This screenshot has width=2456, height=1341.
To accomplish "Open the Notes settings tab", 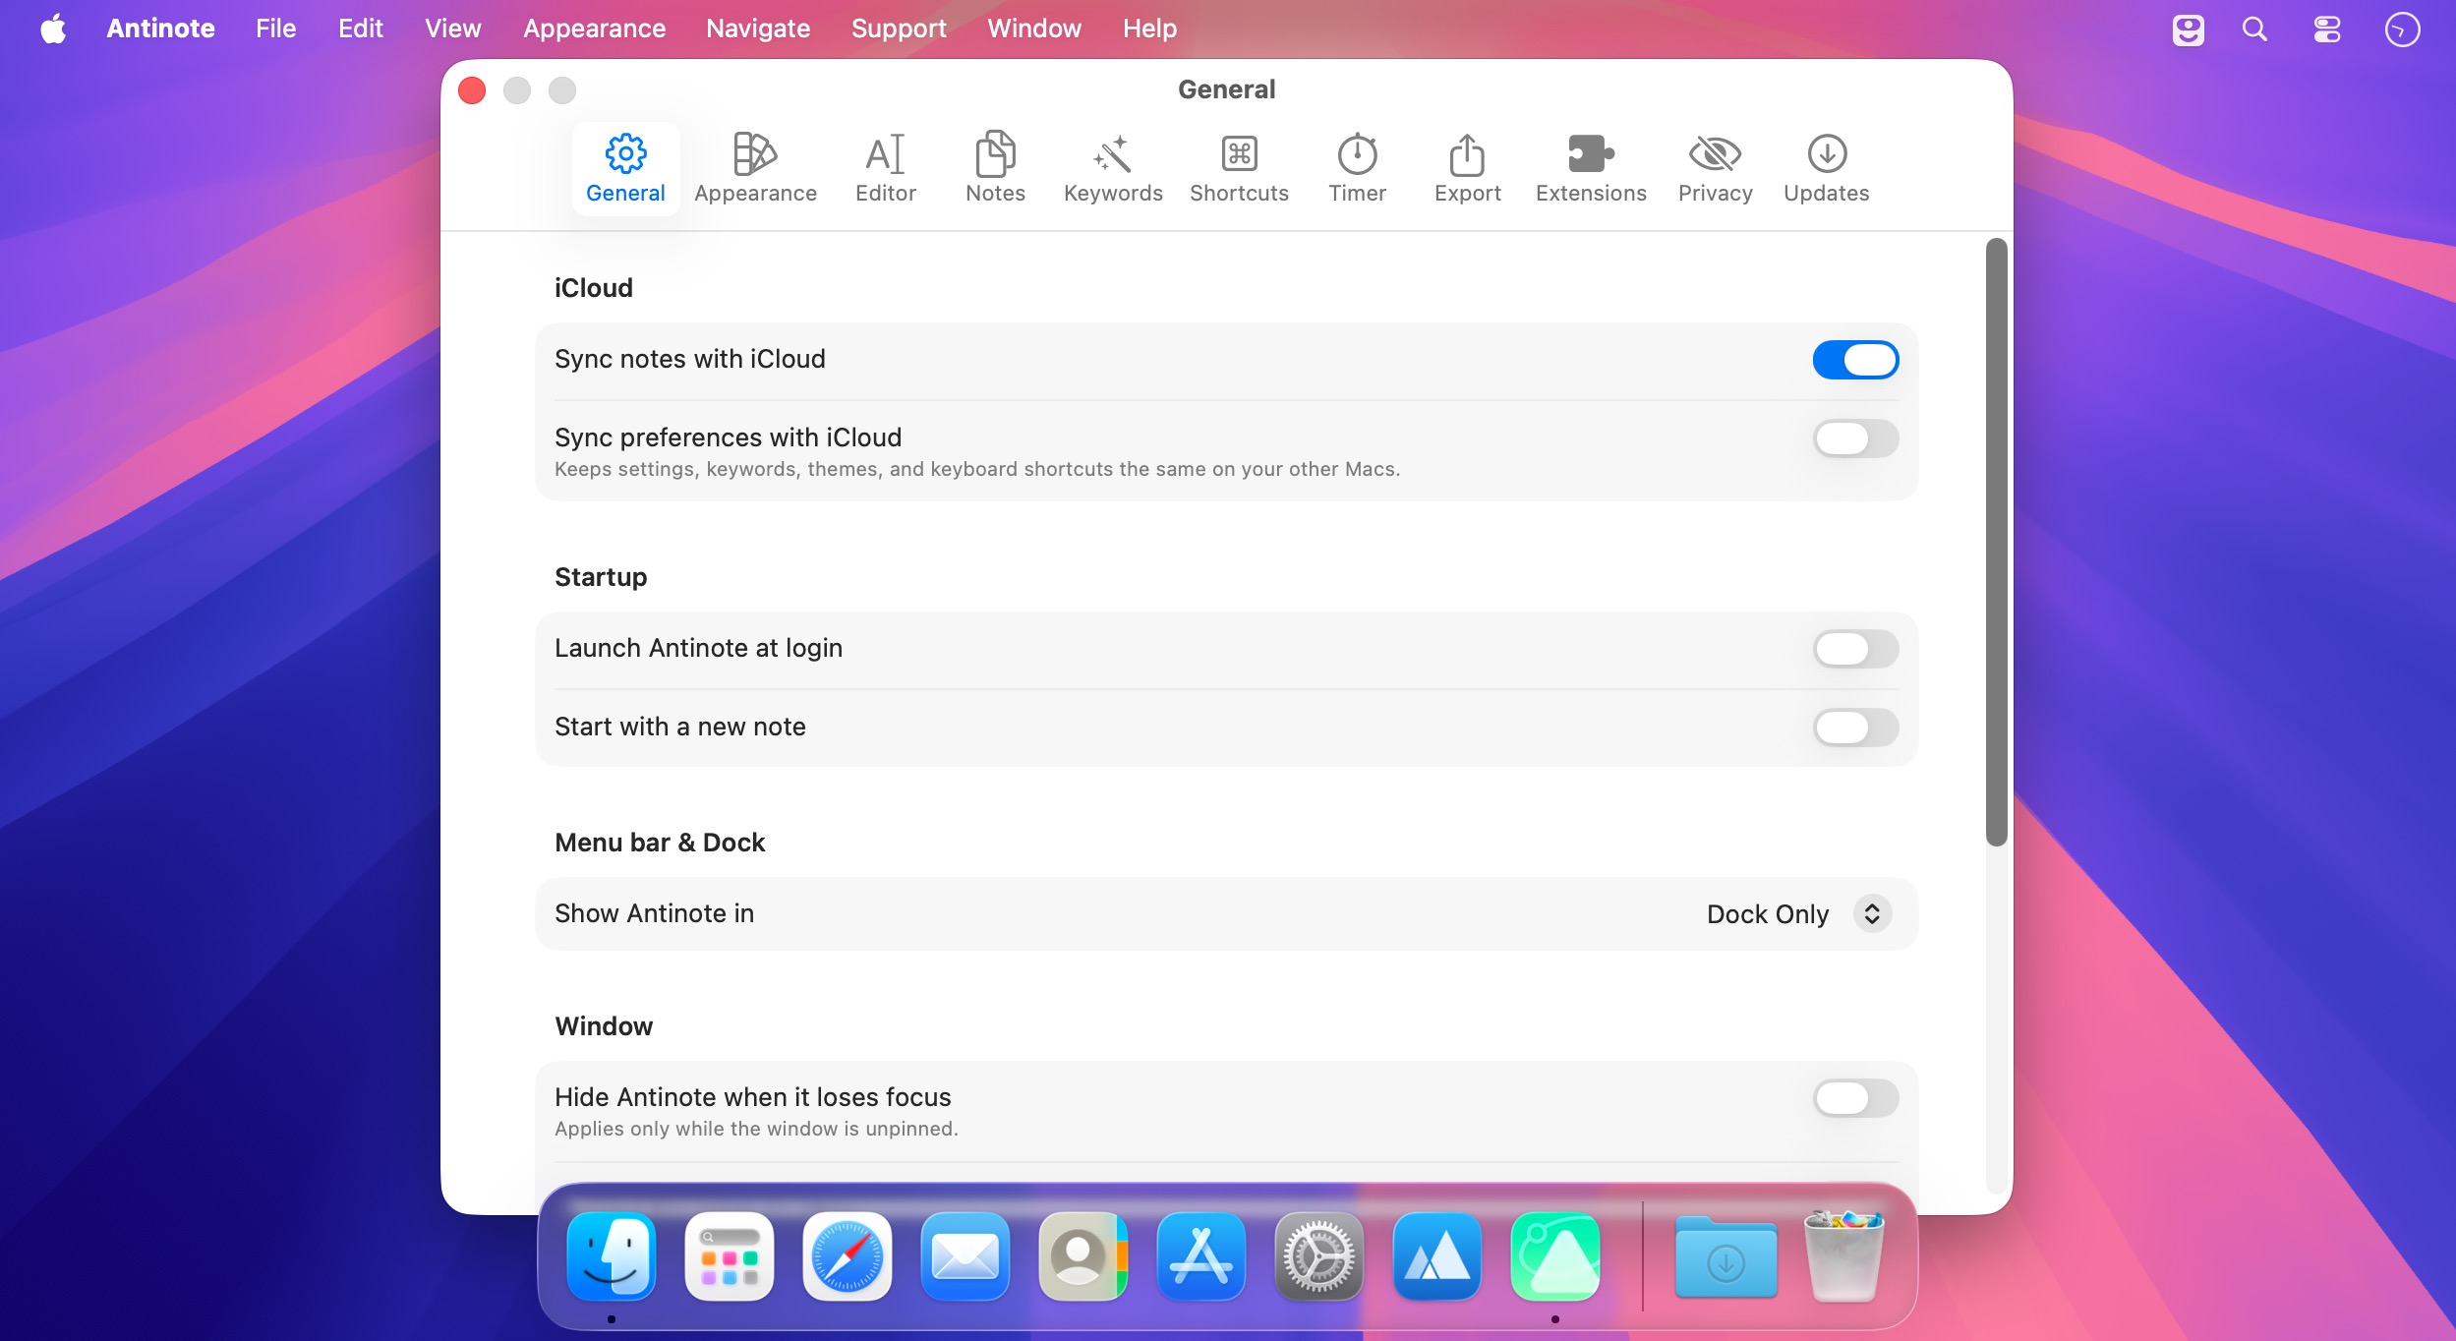I will [995, 168].
